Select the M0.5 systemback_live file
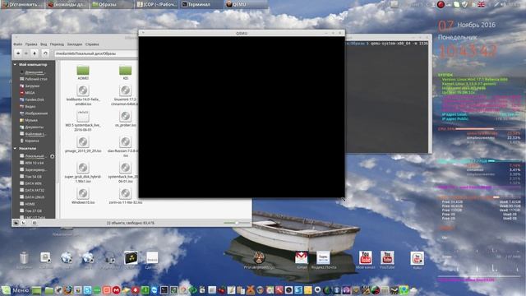The width and height of the screenshot is (526, 296). [x=83, y=121]
